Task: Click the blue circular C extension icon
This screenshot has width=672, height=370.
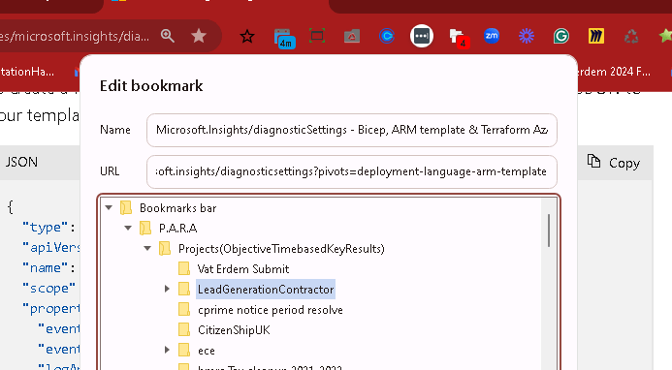Action: (x=387, y=36)
